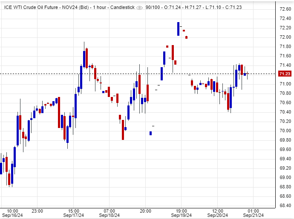Click the 70.00 price axis label

[x=285, y=131]
